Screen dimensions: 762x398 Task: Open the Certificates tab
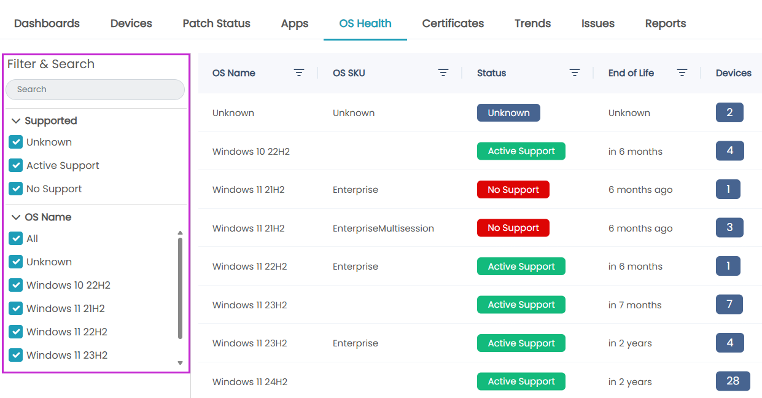[453, 23]
